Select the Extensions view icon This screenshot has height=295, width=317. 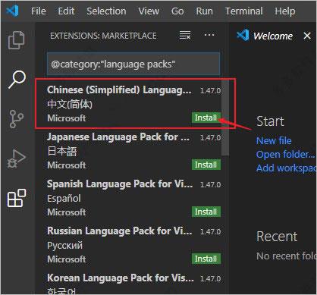tap(17, 198)
